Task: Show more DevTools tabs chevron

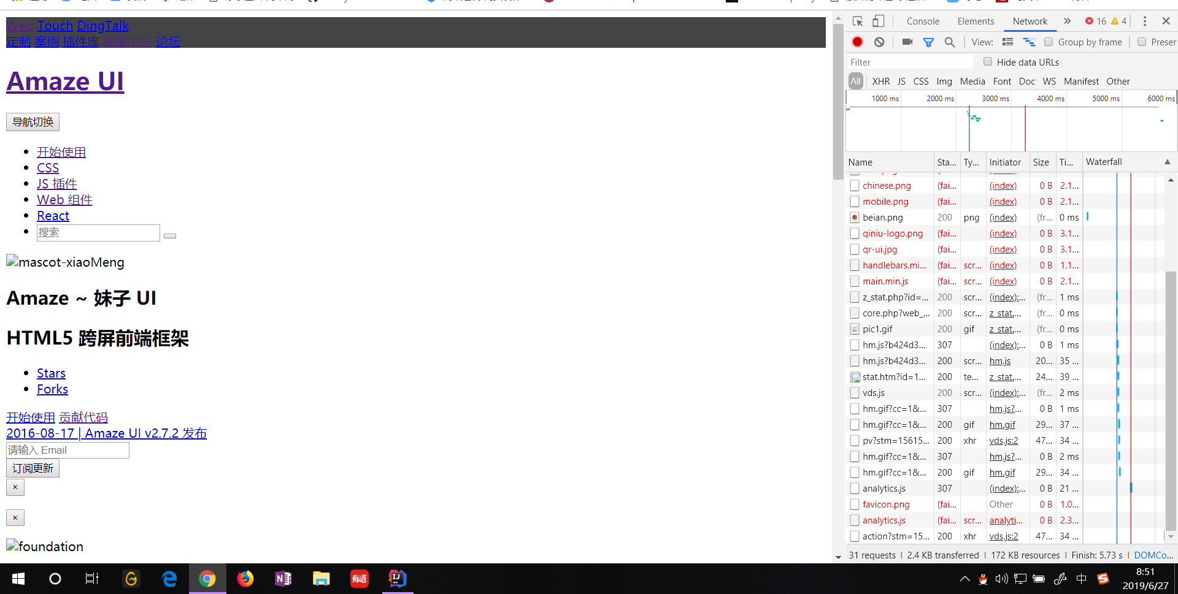Action: pyautogui.click(x=1068, y=21)
